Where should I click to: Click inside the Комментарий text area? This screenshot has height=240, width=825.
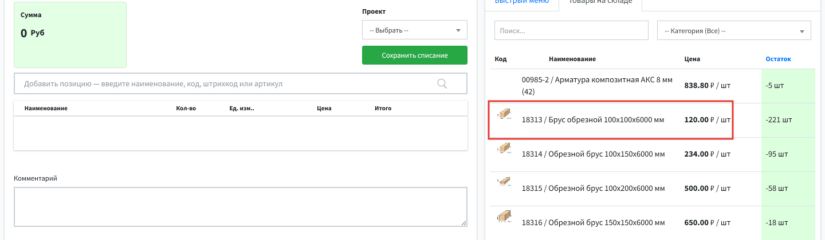point(241,206)
